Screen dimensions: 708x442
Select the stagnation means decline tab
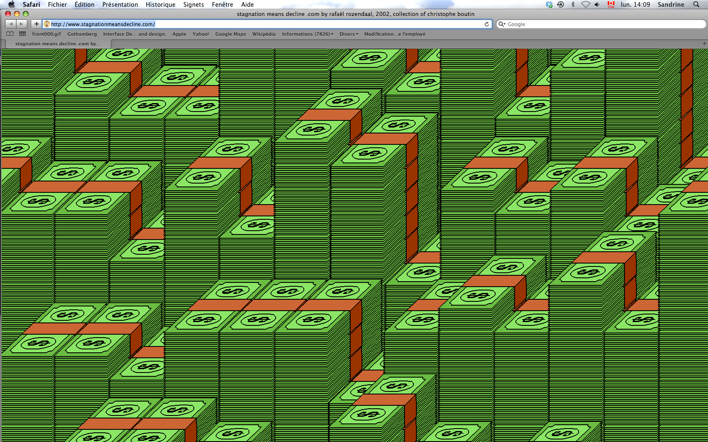coord(58,44)
